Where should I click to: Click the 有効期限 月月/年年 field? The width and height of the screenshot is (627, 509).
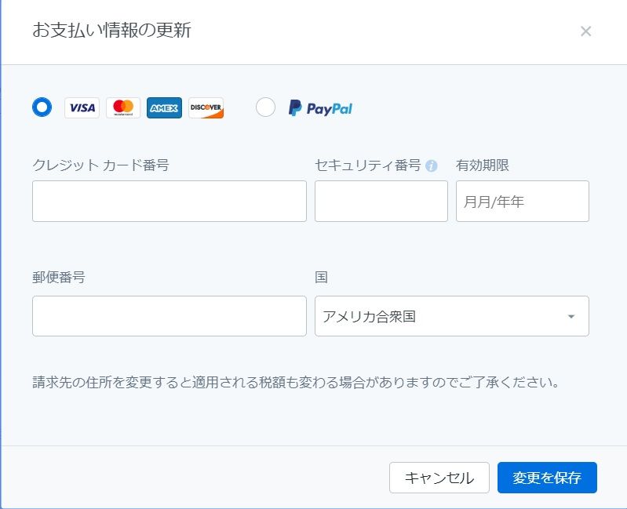click(x=522, y=201)
